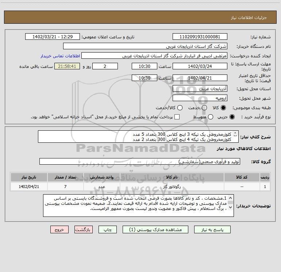Click the row number cell 1
The width and height of the screenshot is (281, 272).
[x=265, y=187]
